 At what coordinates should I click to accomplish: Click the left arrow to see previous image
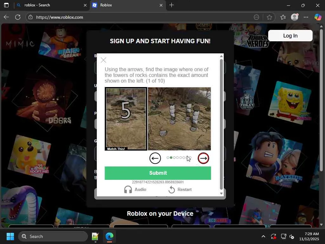[155, 158]
